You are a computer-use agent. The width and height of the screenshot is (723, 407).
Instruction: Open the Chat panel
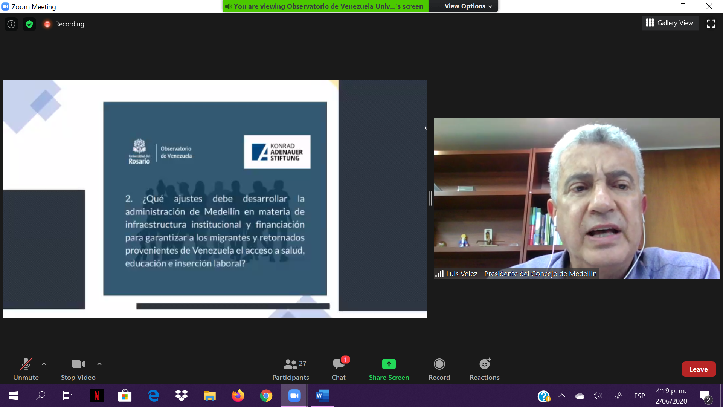(x=339, y=369)
